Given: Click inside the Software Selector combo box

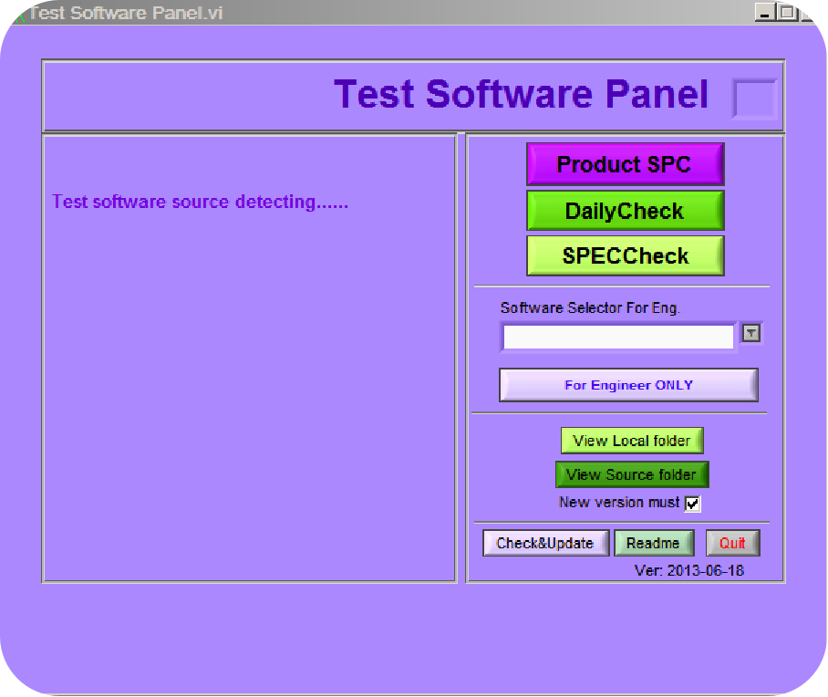Looking at the screenshot, I should 617,337.
